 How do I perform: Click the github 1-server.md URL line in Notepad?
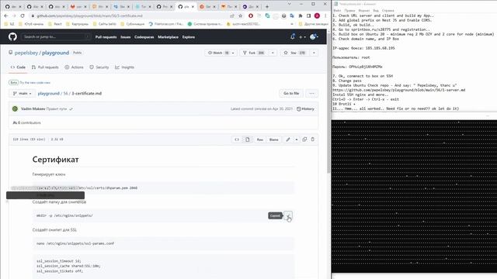tap(398, 90)
